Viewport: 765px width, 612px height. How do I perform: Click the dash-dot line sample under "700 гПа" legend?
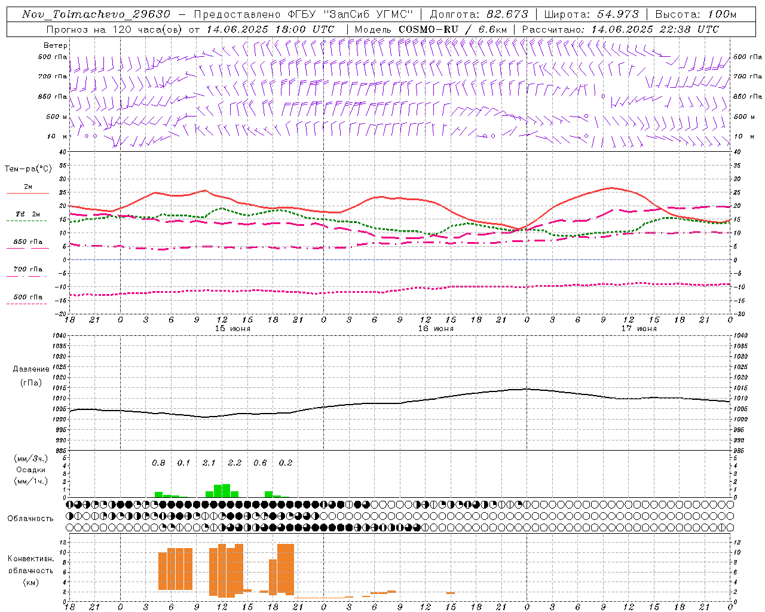point(27,277)
